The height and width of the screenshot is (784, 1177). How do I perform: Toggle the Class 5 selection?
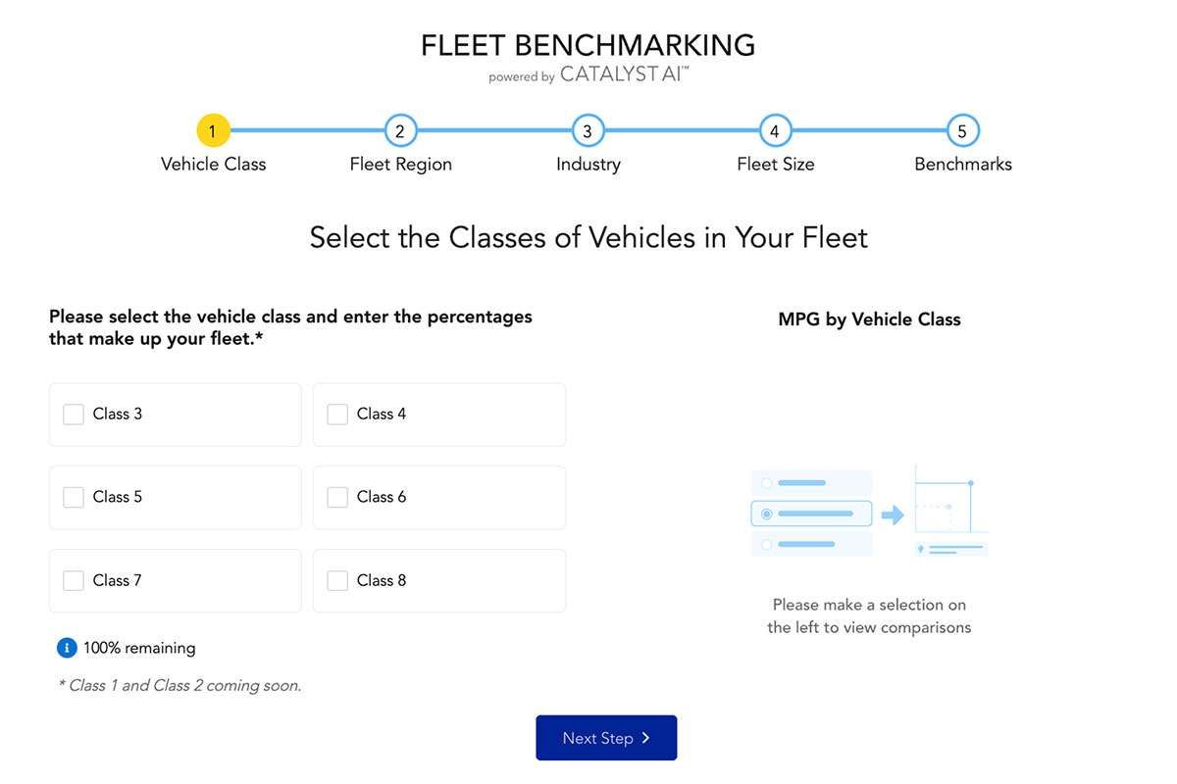73,497
